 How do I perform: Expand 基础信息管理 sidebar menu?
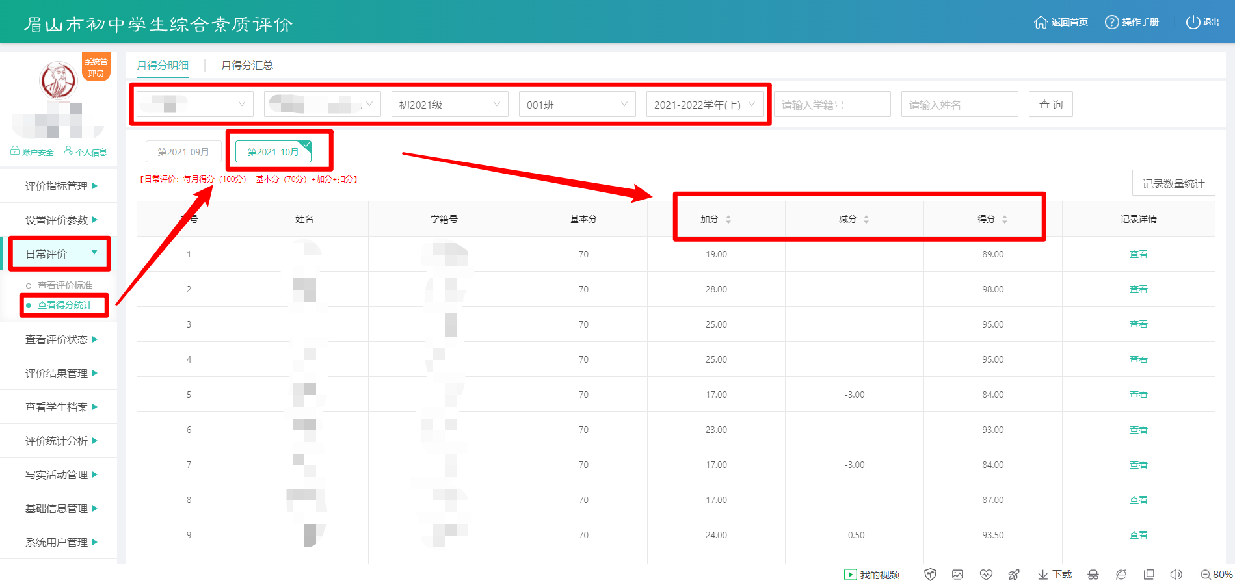pyautogui.click(x=59, y=508)
